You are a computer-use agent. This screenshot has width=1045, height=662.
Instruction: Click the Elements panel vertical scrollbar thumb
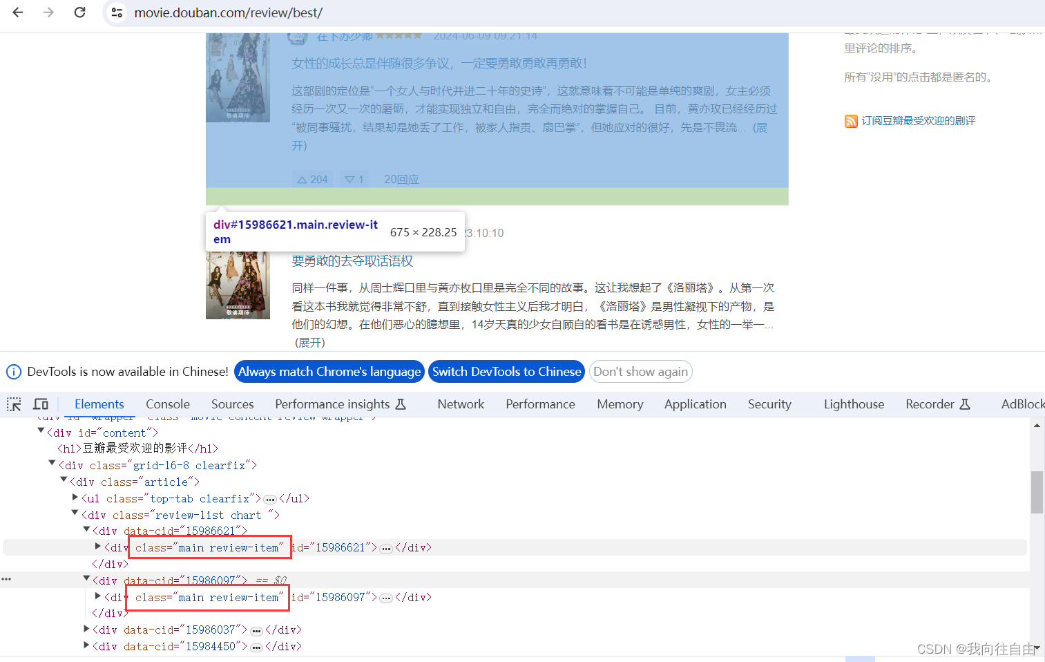click(x=1037, y=492)
